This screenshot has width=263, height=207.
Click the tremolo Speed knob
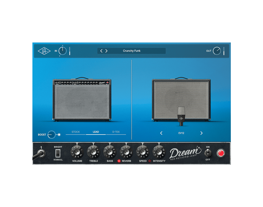tap(143, 152)
